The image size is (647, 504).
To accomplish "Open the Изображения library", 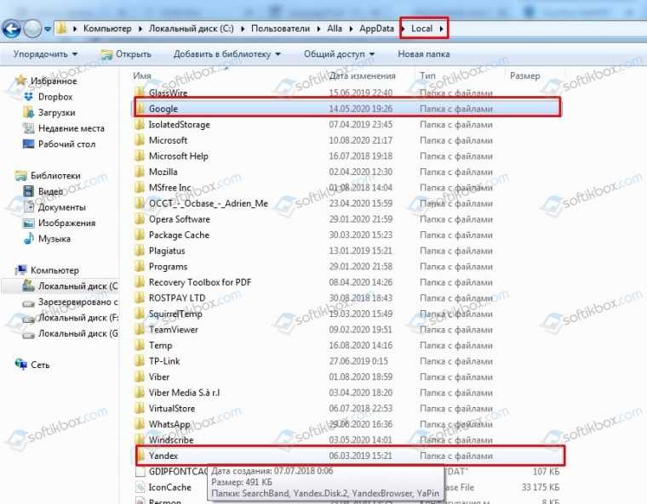I will [x=67, y=223].
